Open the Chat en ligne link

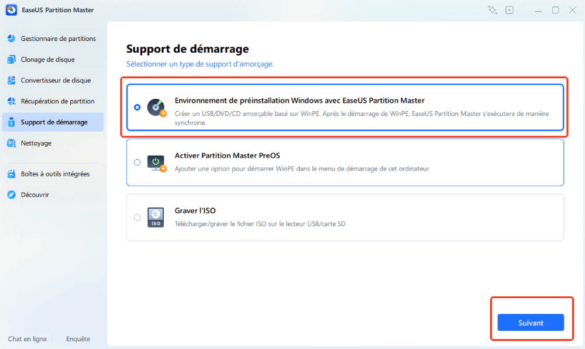coord(27,339)
